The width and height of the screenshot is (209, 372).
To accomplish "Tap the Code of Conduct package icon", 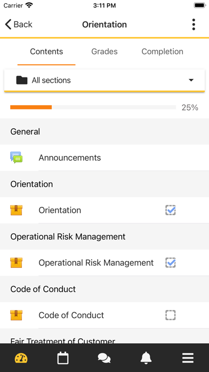I will point(17,315).
